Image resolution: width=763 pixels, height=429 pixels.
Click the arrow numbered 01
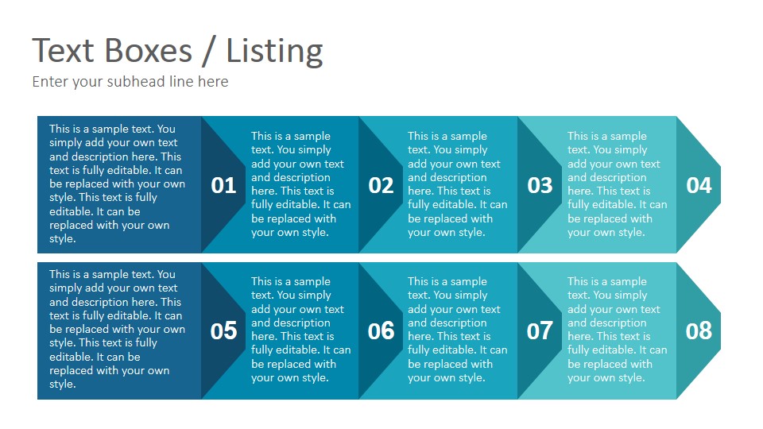223,185
